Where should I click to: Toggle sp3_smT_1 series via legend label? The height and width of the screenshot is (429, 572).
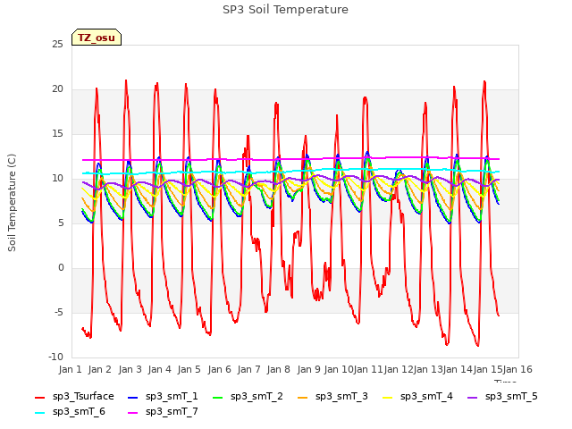pyautogui.click(x=172, y=397)
